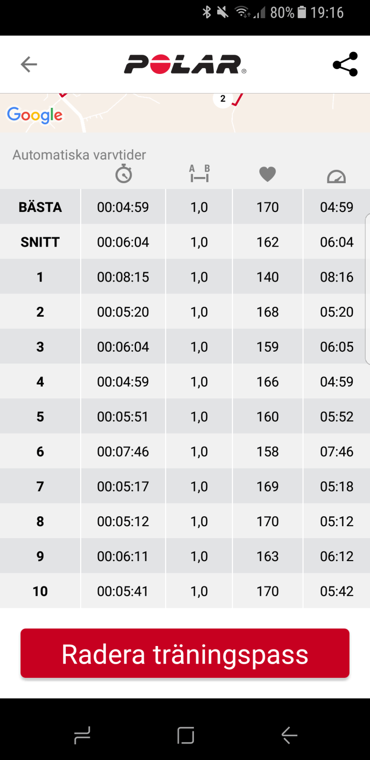Tap the A-B distance column icon

(x=200, y=173)
